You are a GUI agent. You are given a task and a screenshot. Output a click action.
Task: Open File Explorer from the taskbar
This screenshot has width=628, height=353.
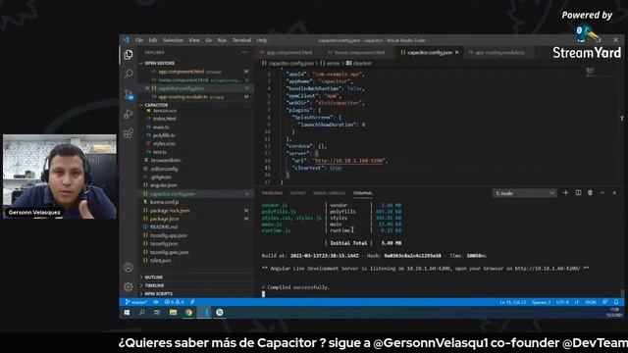point(173,313)
